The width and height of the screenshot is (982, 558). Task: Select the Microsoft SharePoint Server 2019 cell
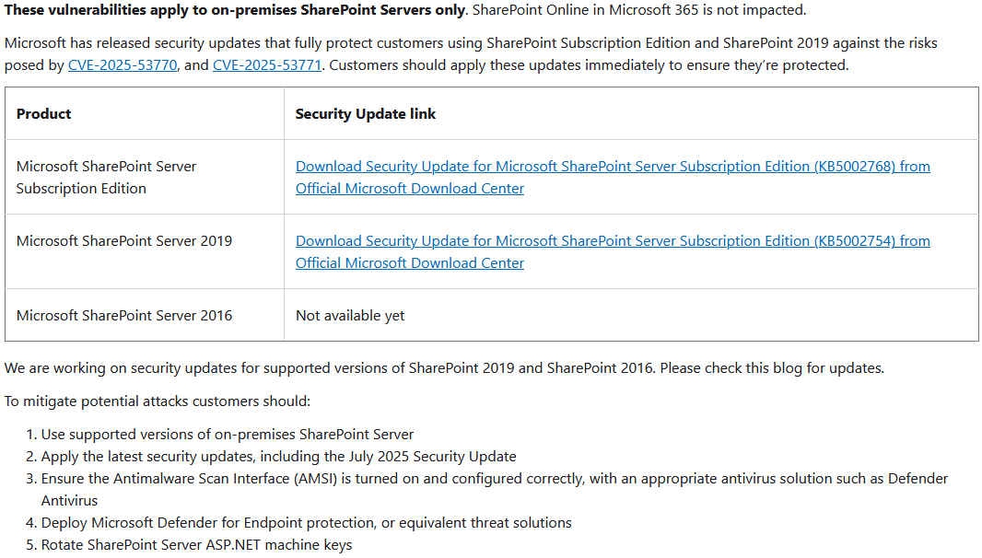click(x=124, y=241)
